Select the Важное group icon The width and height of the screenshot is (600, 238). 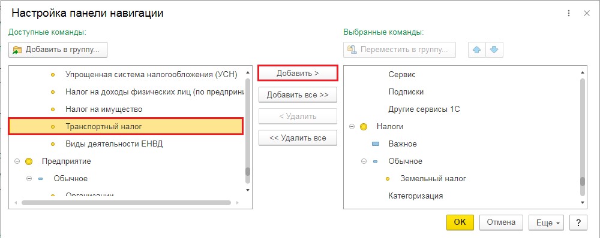pos(376,144)
